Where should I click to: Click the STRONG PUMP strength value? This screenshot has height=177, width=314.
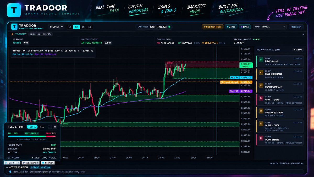coord(49,149)
